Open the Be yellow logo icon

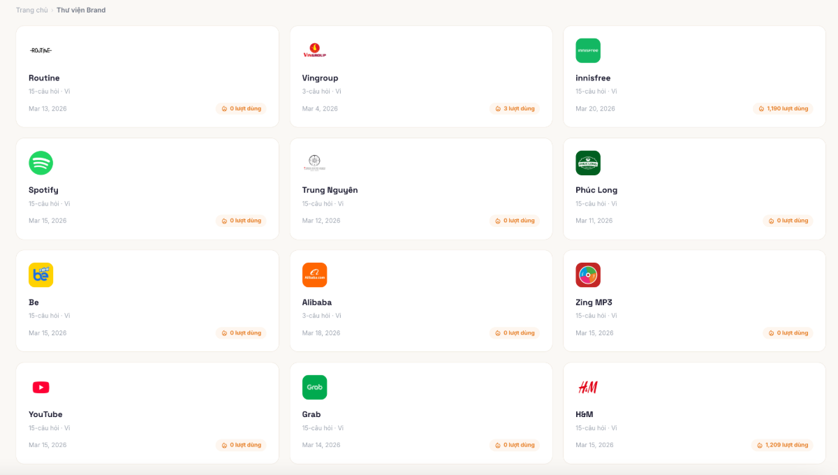click(41, 275)
